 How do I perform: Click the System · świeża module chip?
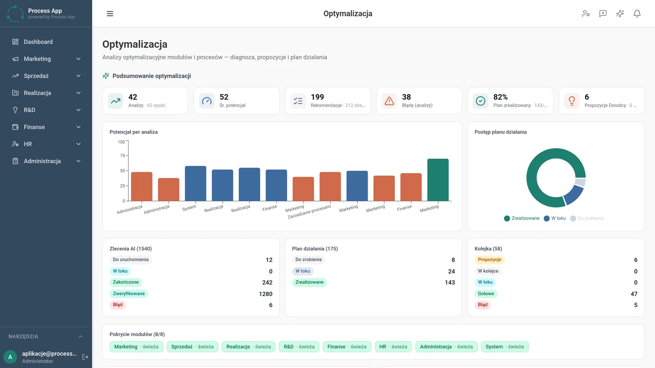pos(505,347)
